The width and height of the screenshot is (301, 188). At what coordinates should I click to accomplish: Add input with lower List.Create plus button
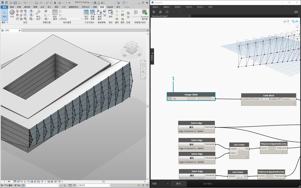[238, 176]
